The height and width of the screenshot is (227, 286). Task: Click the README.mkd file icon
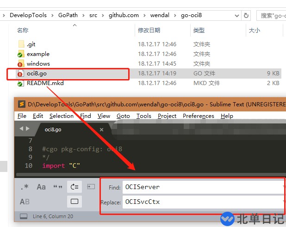(x=21, y=83)
